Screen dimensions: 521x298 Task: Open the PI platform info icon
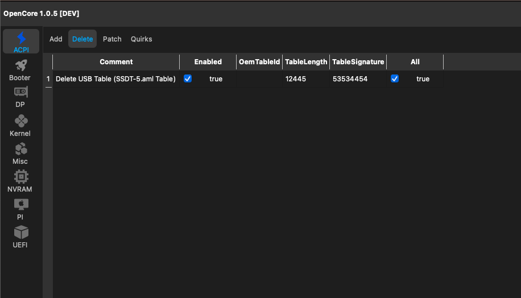[20, 204]
